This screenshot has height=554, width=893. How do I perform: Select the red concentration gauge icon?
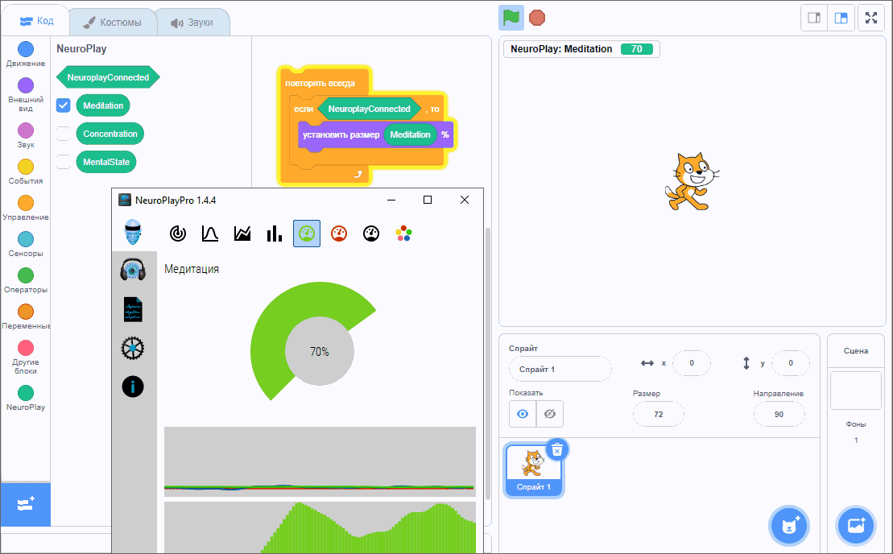pos(339,234)
